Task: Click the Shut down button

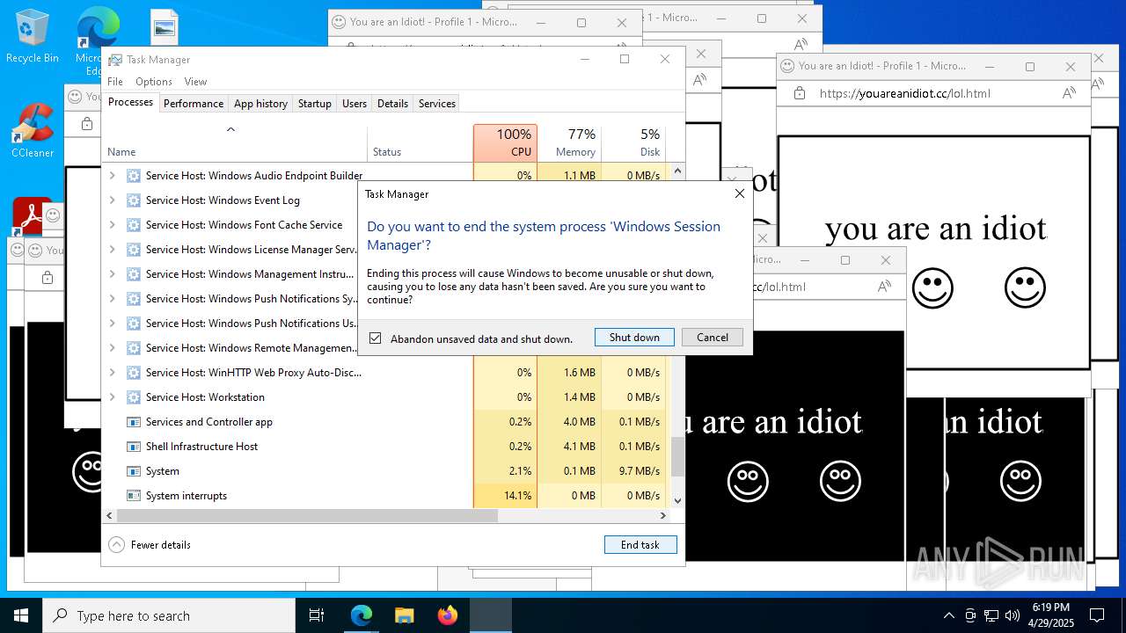Action: tap(634, 338)
